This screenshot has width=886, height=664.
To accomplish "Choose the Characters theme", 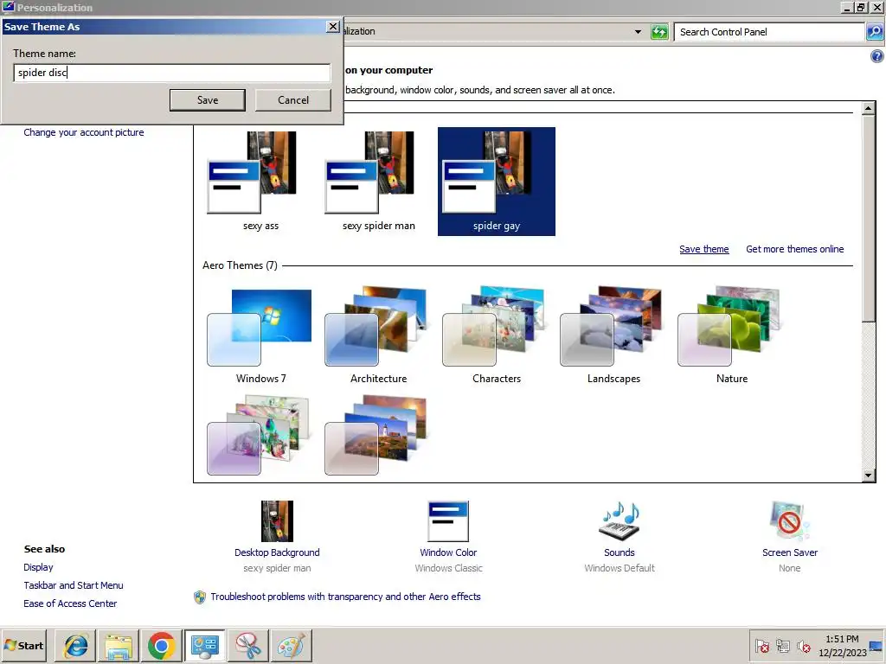I will [x=496, y=336].
